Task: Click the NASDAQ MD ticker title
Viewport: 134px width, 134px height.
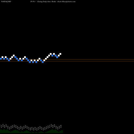Action: click(x=6, y=2)
